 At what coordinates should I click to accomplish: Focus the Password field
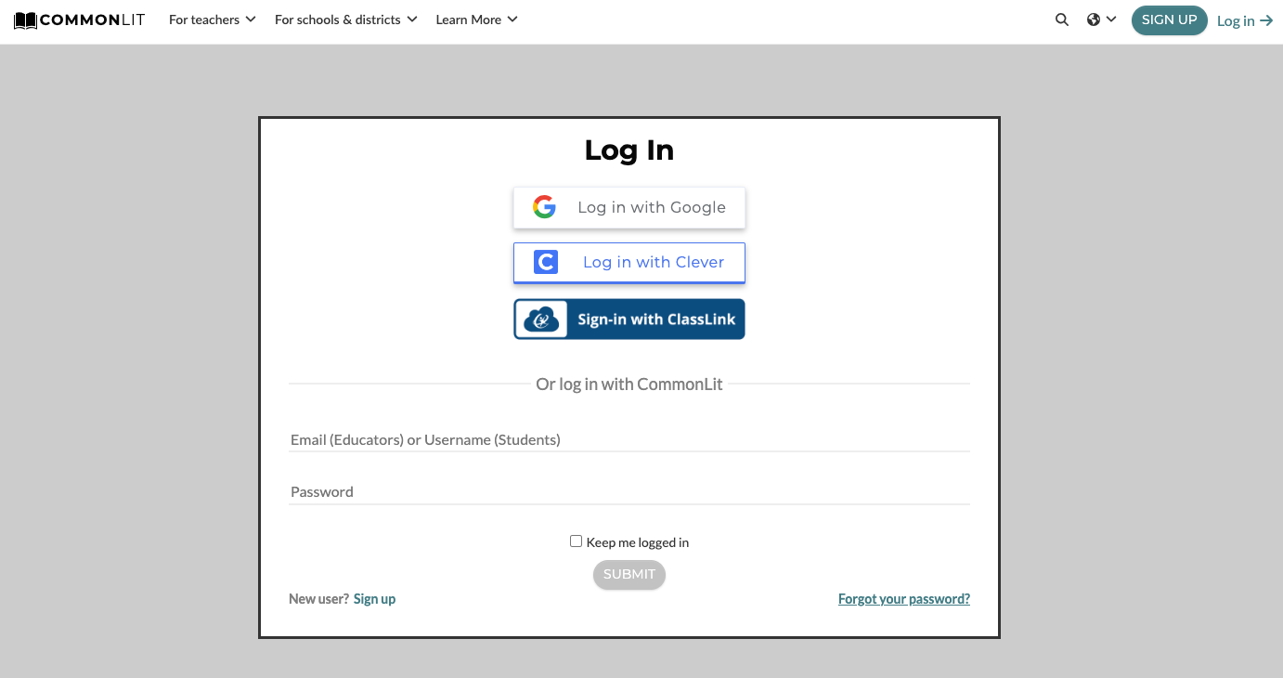tap(629, 491)
